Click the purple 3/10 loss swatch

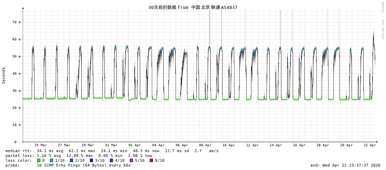click(91, 160)
